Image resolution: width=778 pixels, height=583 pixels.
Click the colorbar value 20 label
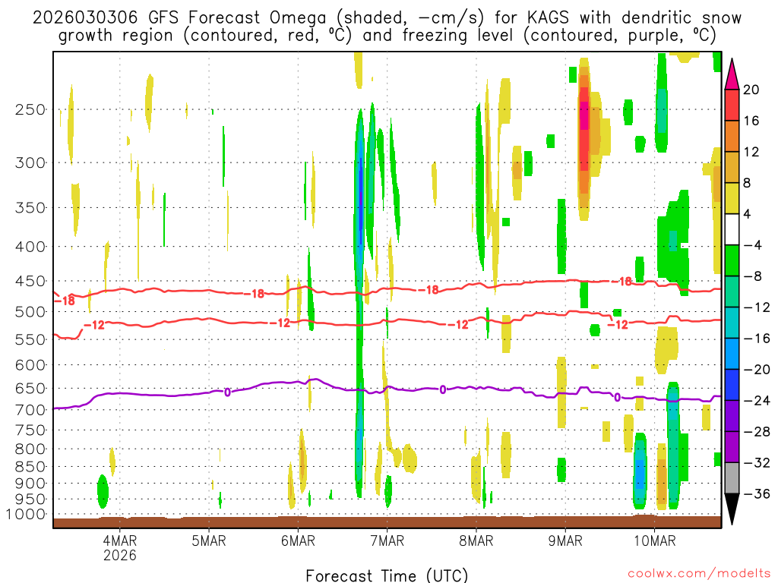click(x=751, y=90)
